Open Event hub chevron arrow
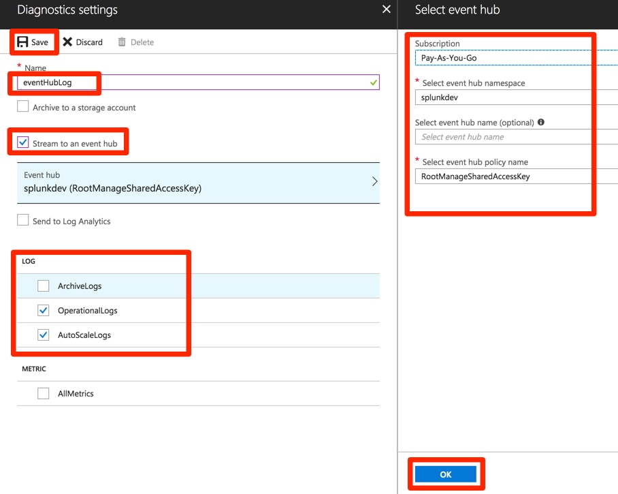 coord(374,181)
